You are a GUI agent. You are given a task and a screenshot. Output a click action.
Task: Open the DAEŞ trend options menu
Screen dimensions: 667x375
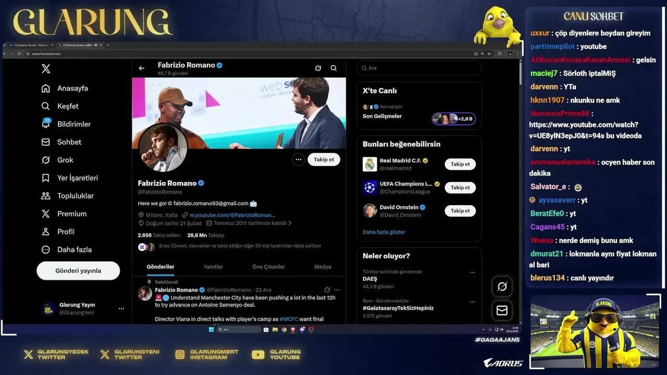[x=473, y=272]
